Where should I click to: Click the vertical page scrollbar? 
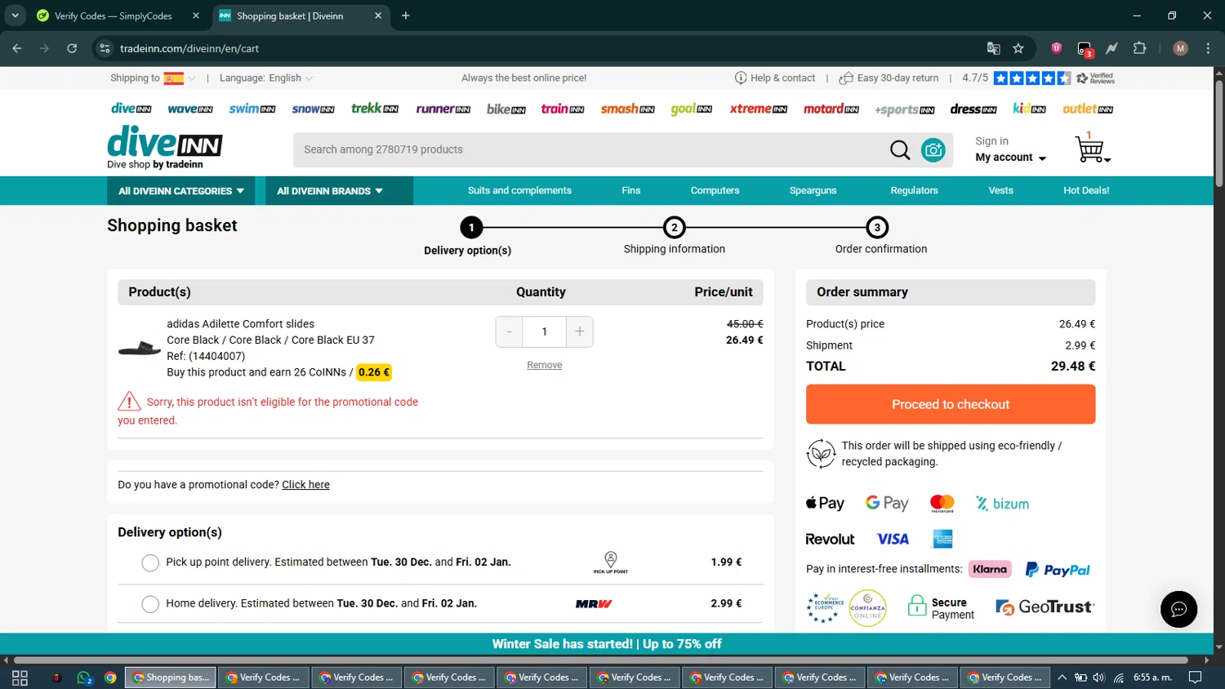pos(1219,135)
